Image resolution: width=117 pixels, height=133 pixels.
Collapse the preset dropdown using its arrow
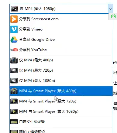pos(110,9)
